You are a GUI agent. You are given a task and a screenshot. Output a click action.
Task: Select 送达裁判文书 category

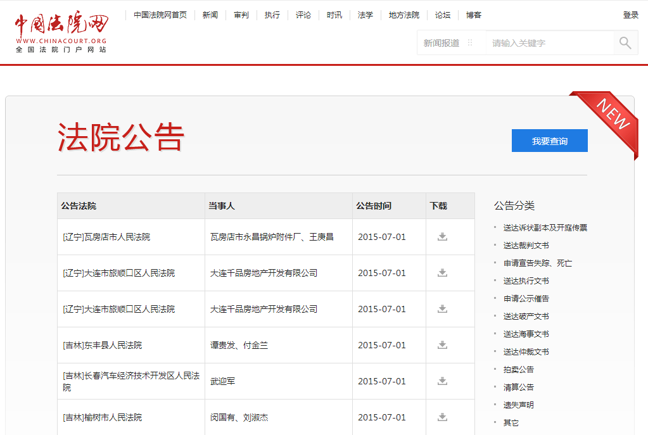[526, 246]
